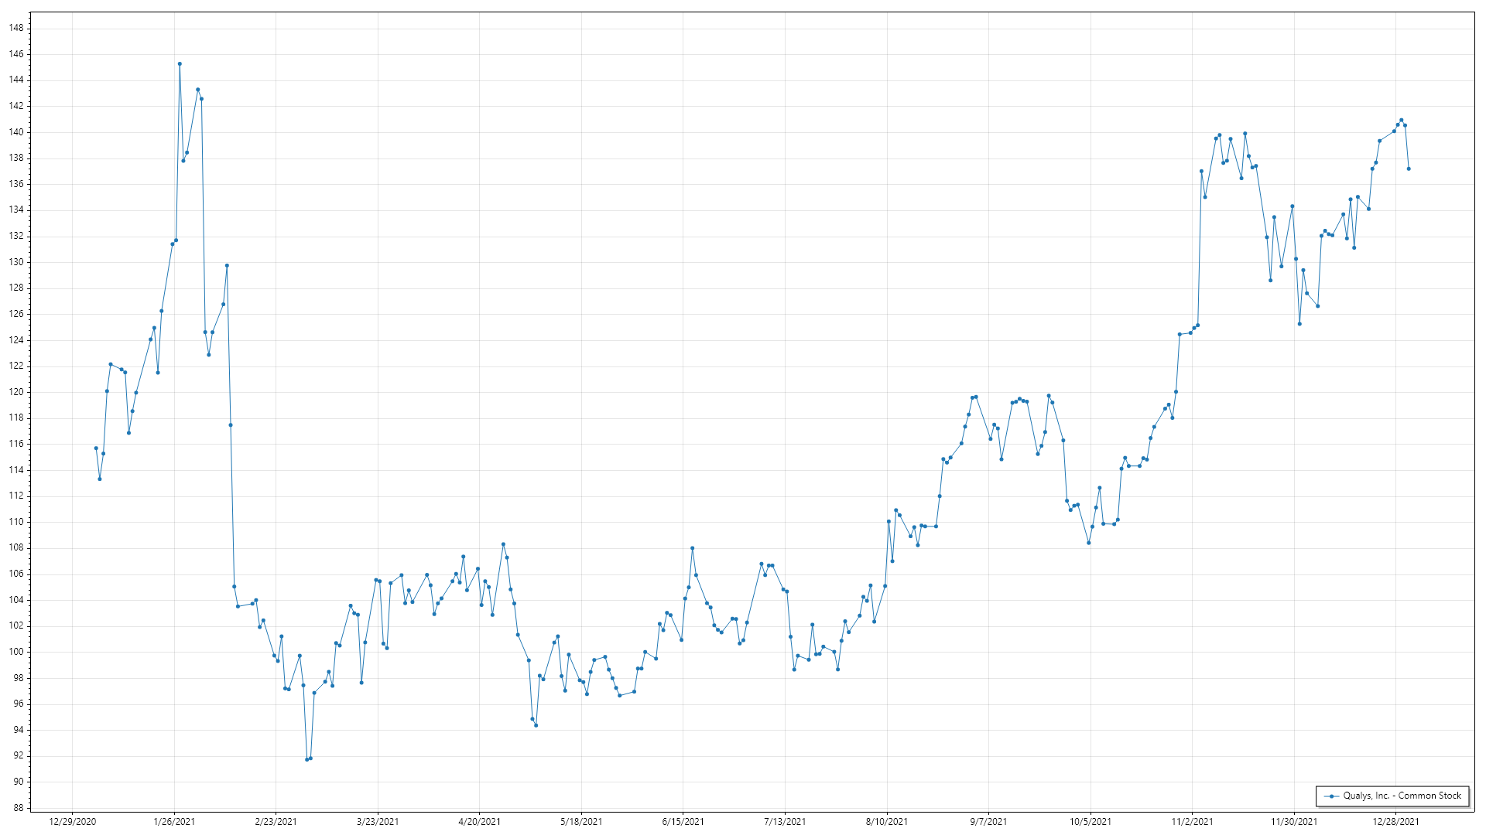
Task: Select the 8/10/2021 x-axis date label
Action: tap(886, 822)
